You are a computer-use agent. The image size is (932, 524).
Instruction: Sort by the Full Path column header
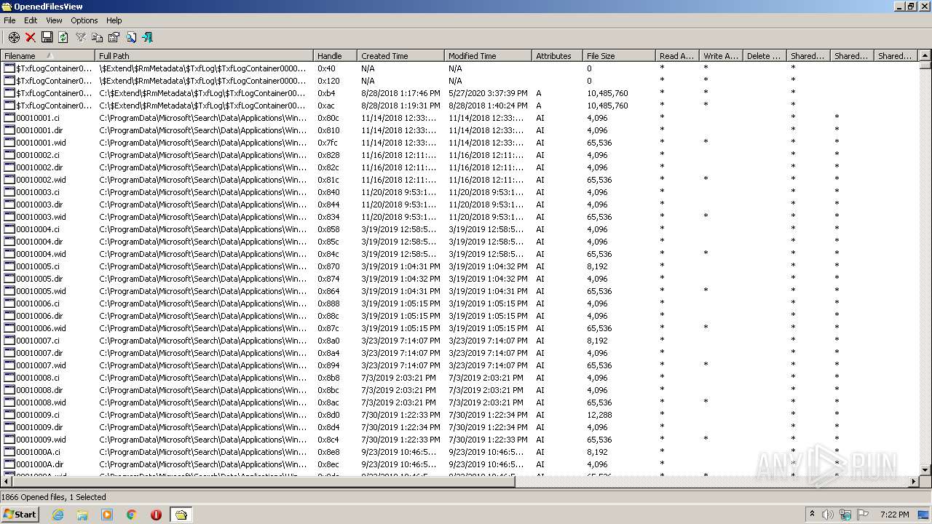(204, 55)
